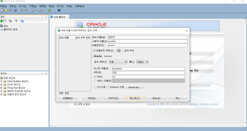Click the SQL Worksheet toolbar icon

[x=50, y=10]
